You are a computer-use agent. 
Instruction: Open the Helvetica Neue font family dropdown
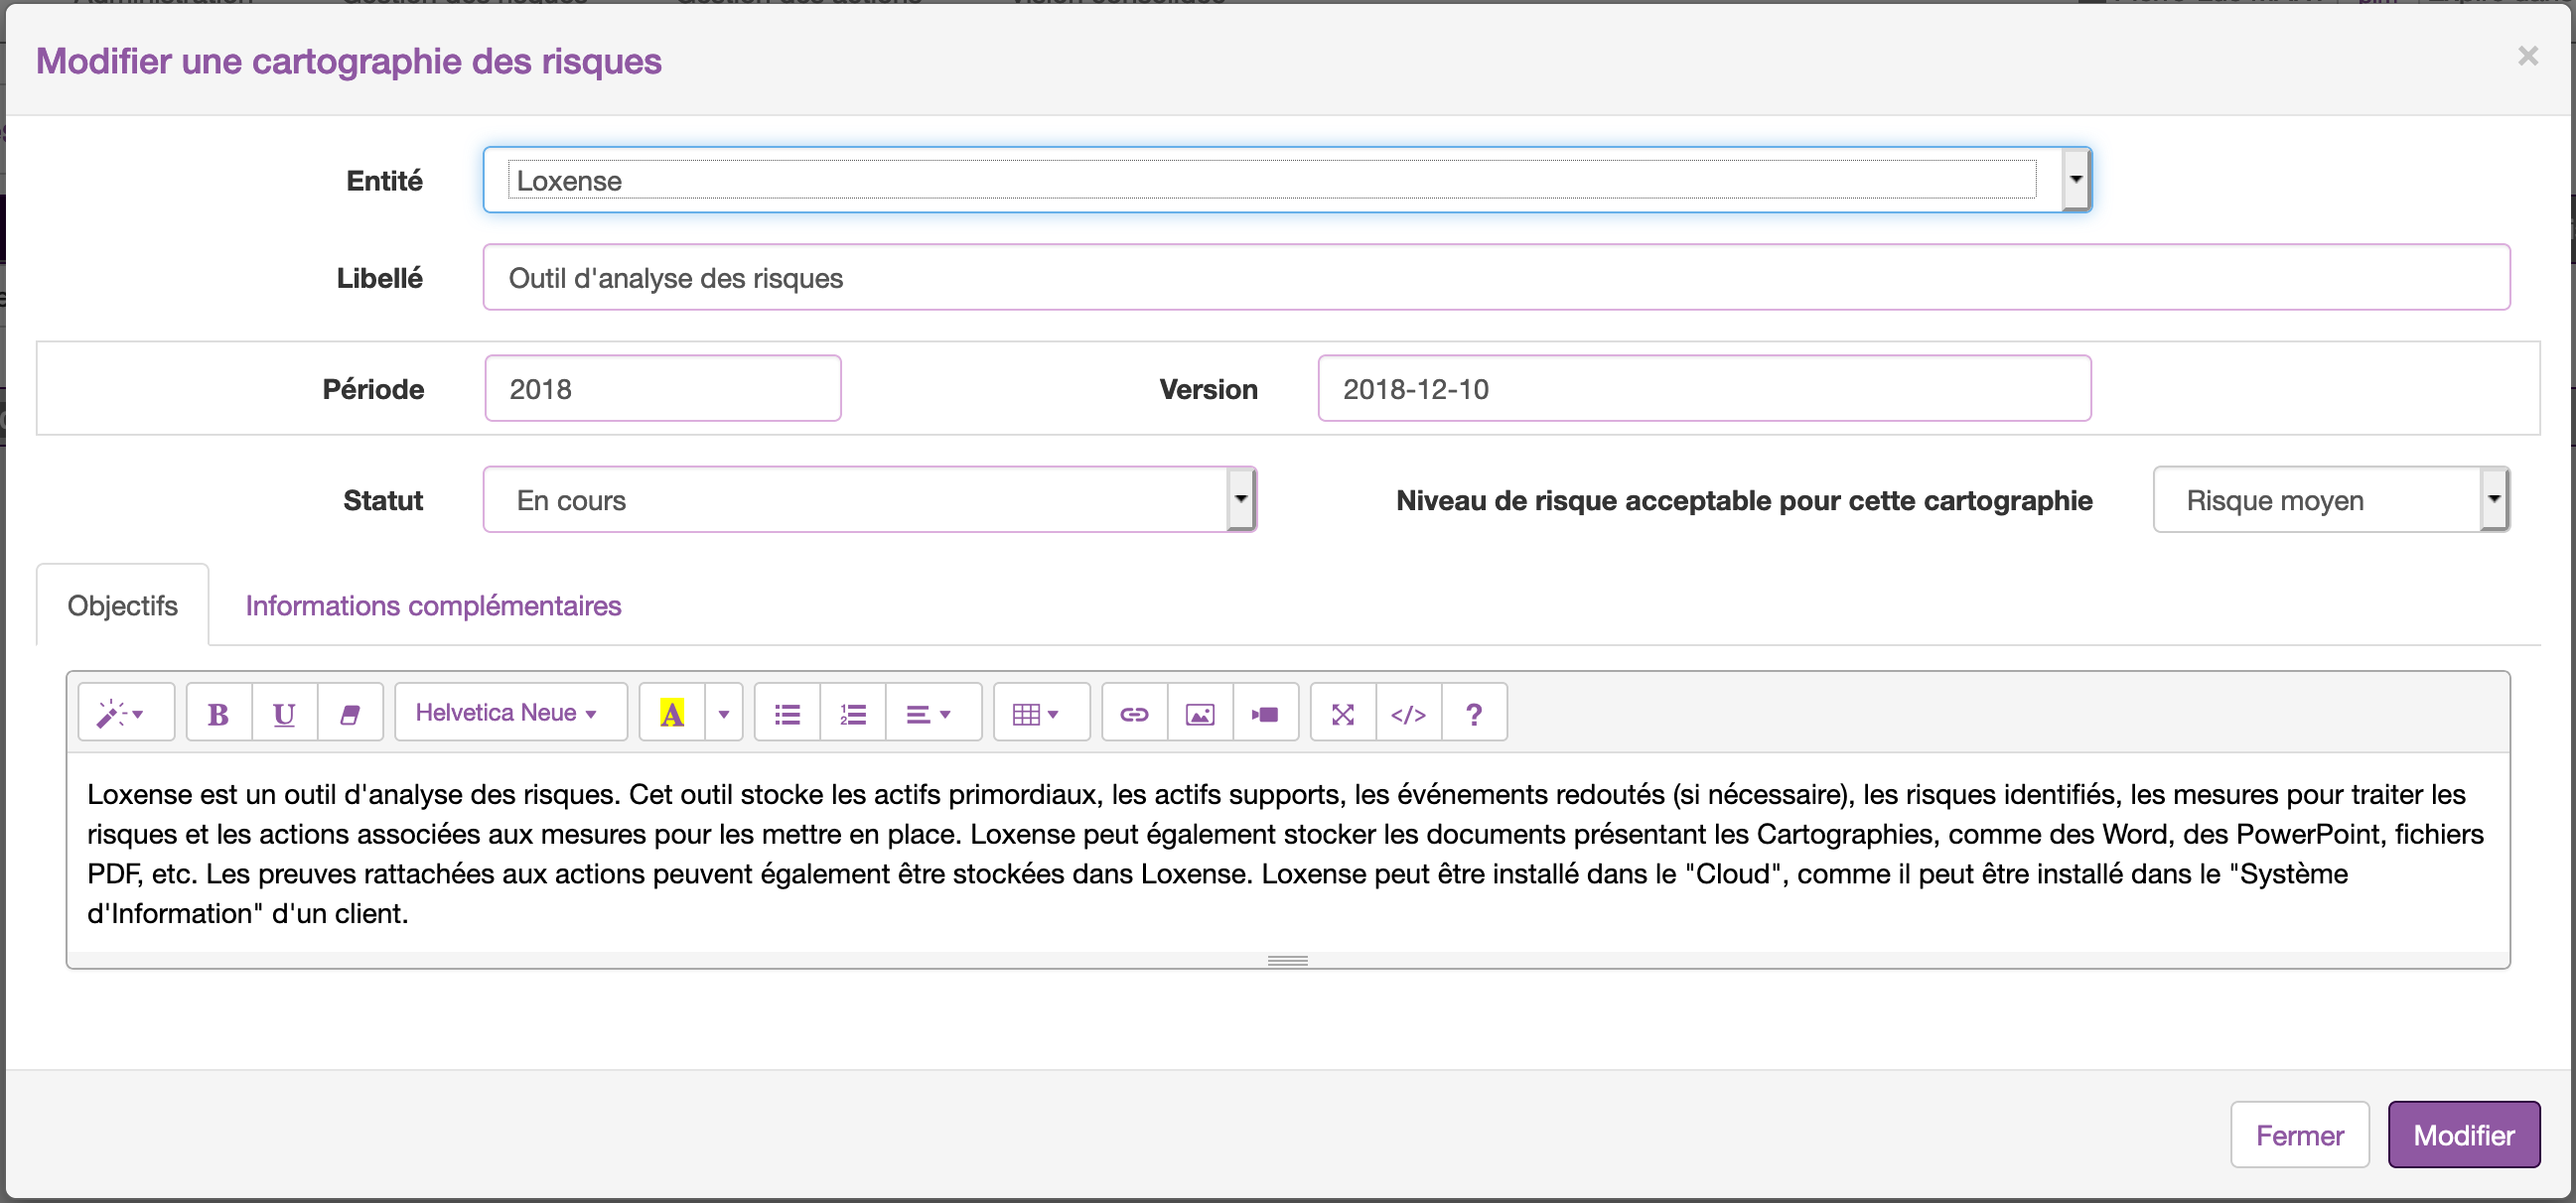click(x=511, y=714)
